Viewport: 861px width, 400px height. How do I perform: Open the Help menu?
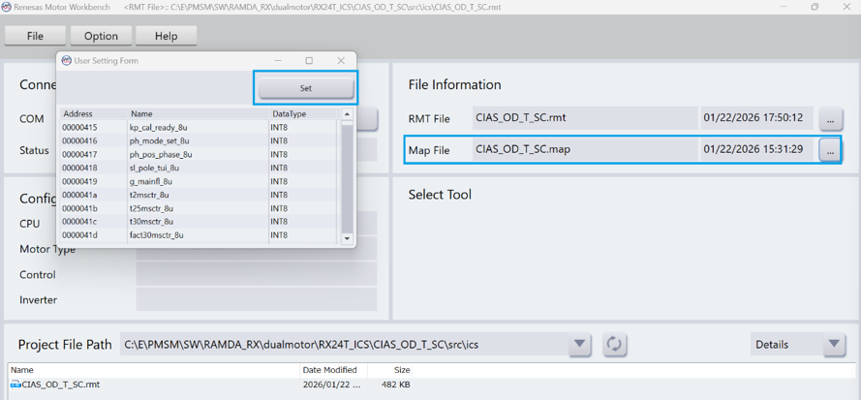point(167,36)
